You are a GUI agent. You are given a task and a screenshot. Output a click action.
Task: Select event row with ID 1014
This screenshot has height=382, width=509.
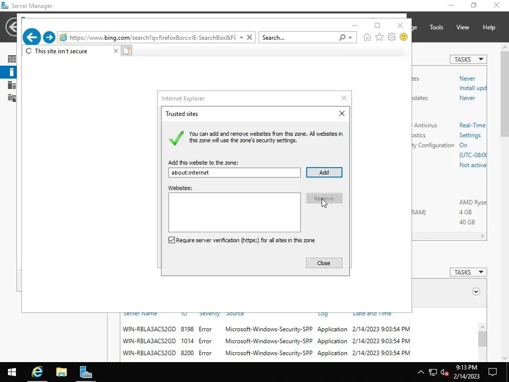266,341
